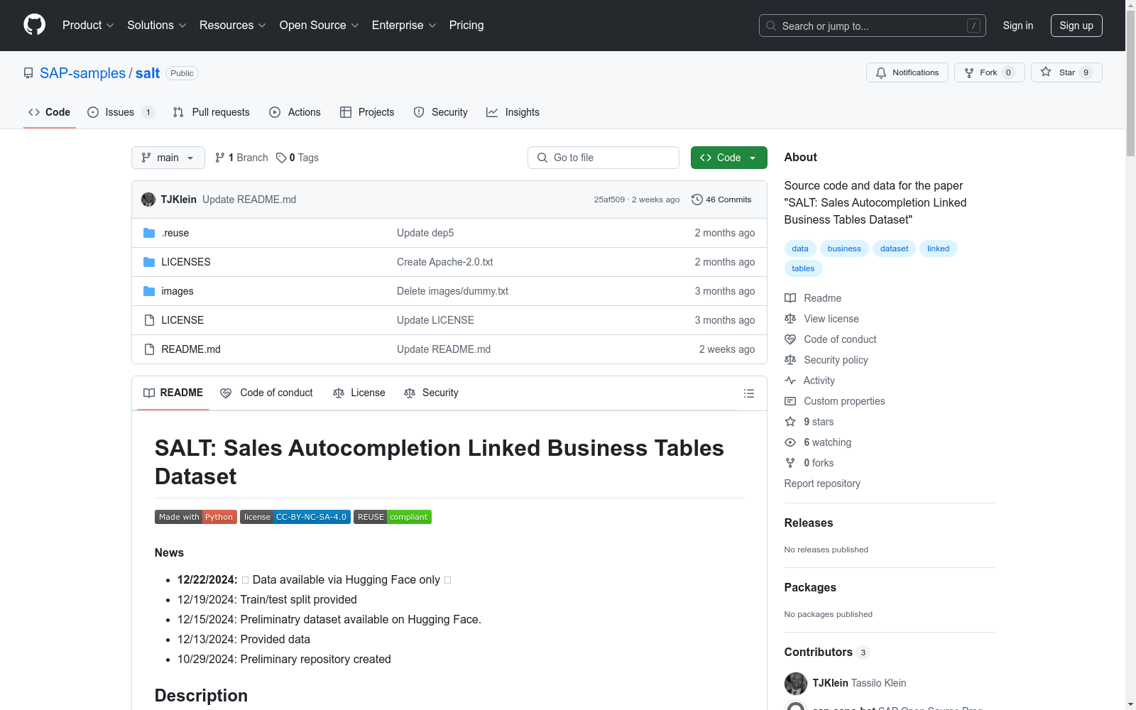The image size is (1136, 710).
Task: Star the salt repository
Action: [x=1066, y=72]
